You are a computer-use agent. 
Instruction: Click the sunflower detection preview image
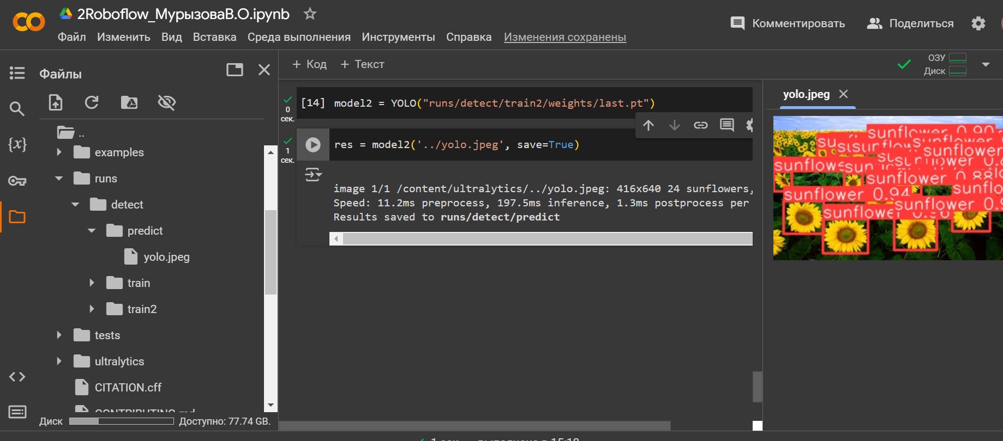(x=888, y=188)
